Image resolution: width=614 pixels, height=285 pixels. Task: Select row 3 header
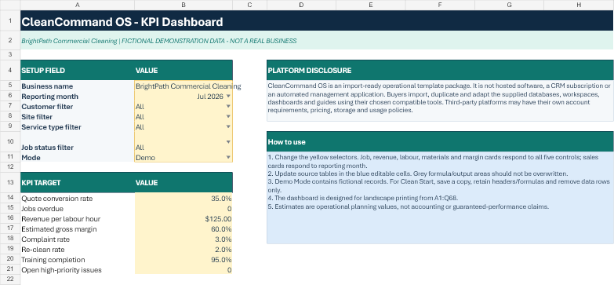point(10,54)
